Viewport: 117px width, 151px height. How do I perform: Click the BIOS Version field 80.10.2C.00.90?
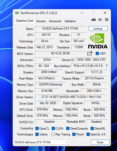[60, 53]
